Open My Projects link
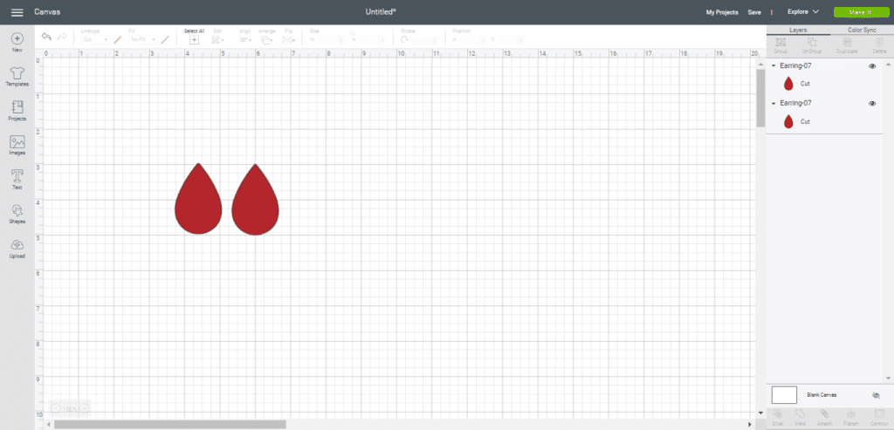This screenshot has height=430, width=894. tap(722, 12)
